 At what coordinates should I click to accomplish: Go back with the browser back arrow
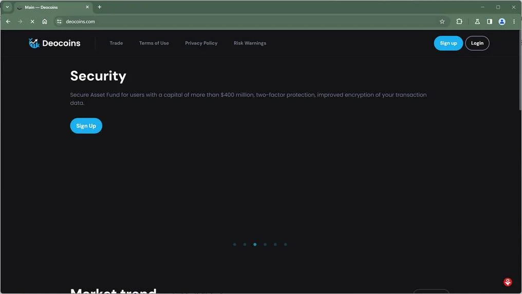[8, 21]
